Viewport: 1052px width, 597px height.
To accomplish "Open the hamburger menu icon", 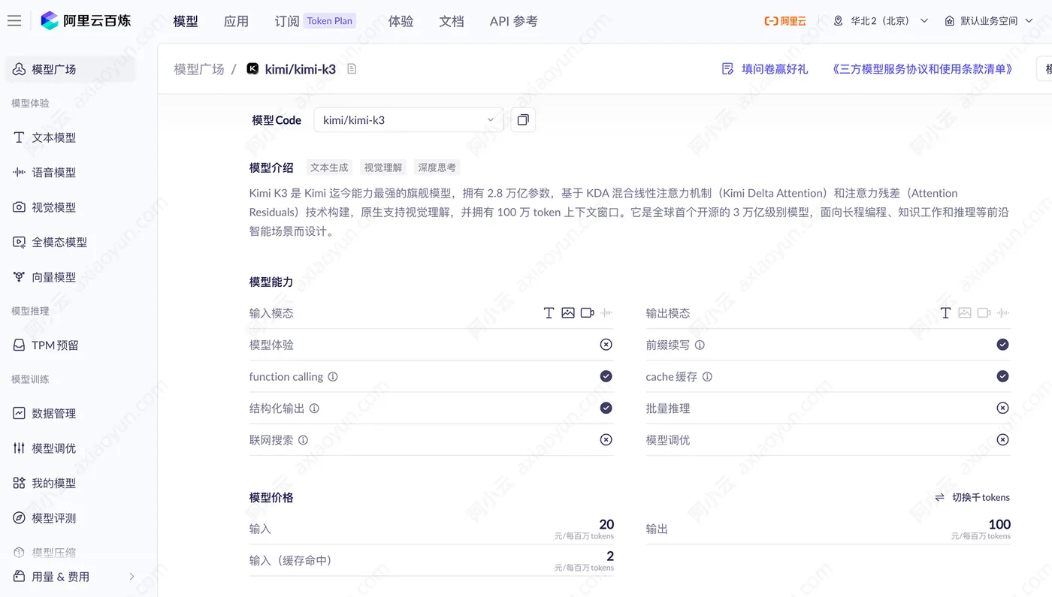I will [14, 21].
